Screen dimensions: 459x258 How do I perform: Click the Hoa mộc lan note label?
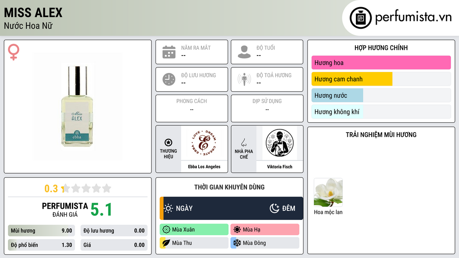point(328,212)
